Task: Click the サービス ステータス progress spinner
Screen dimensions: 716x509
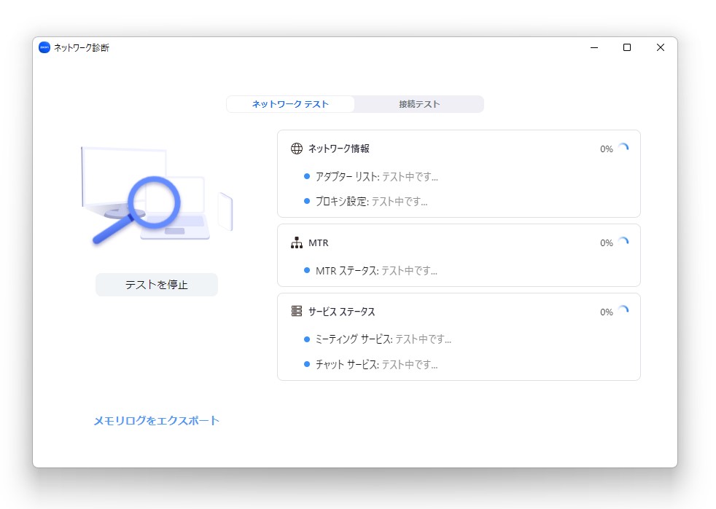Action: pos(624,309)
